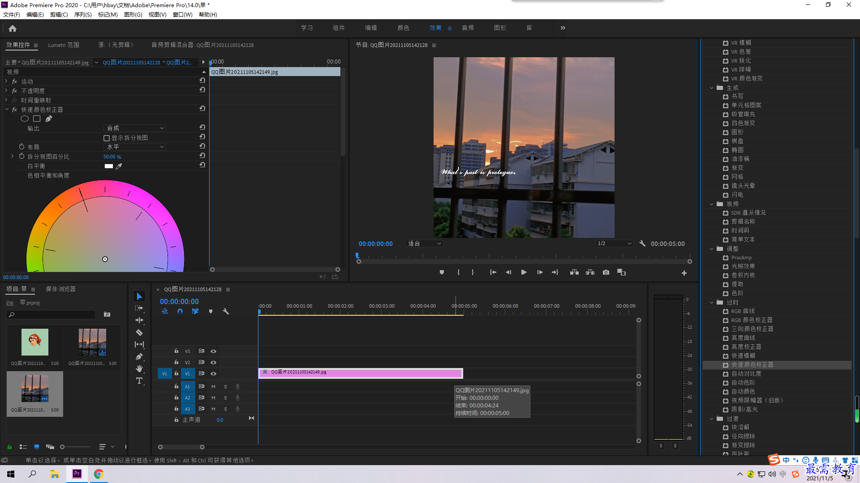
Task: Open timeline display settings wrench
Action: [x=226, y=311]
